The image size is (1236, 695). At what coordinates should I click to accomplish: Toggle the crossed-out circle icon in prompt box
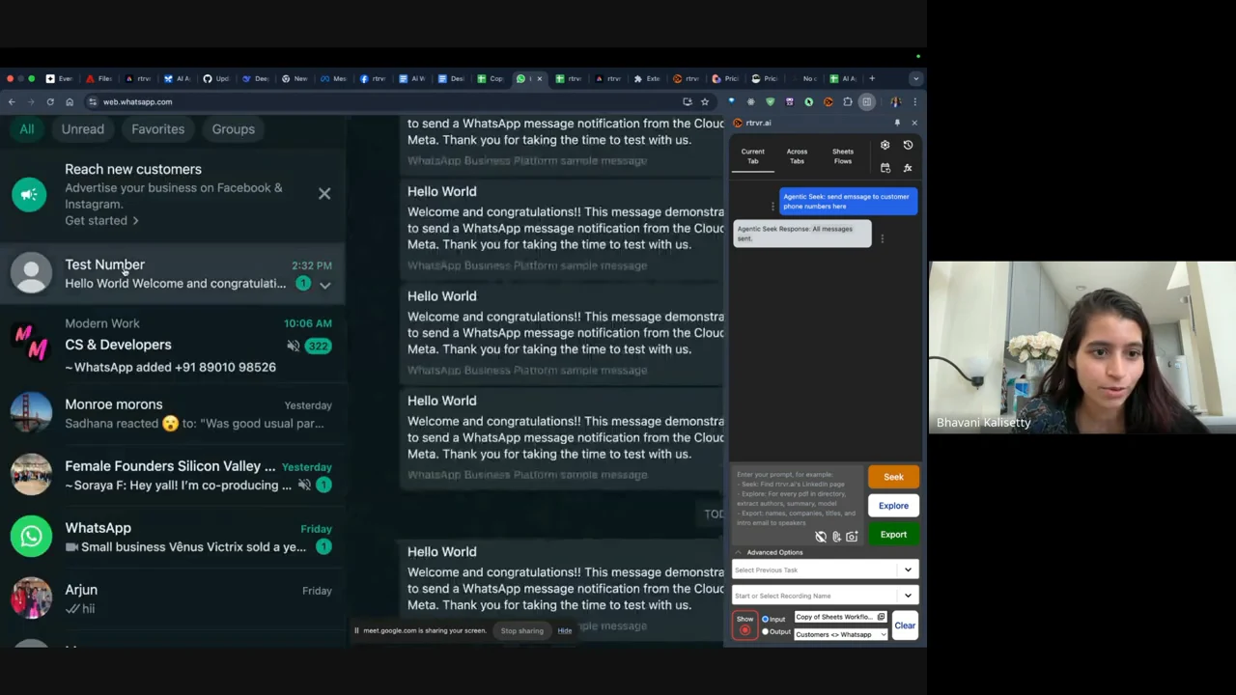click(821, 537)
